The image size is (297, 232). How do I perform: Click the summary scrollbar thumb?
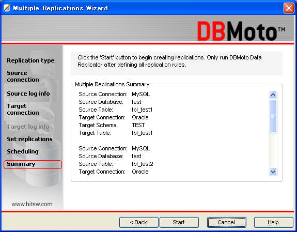(x=273, y=116)
